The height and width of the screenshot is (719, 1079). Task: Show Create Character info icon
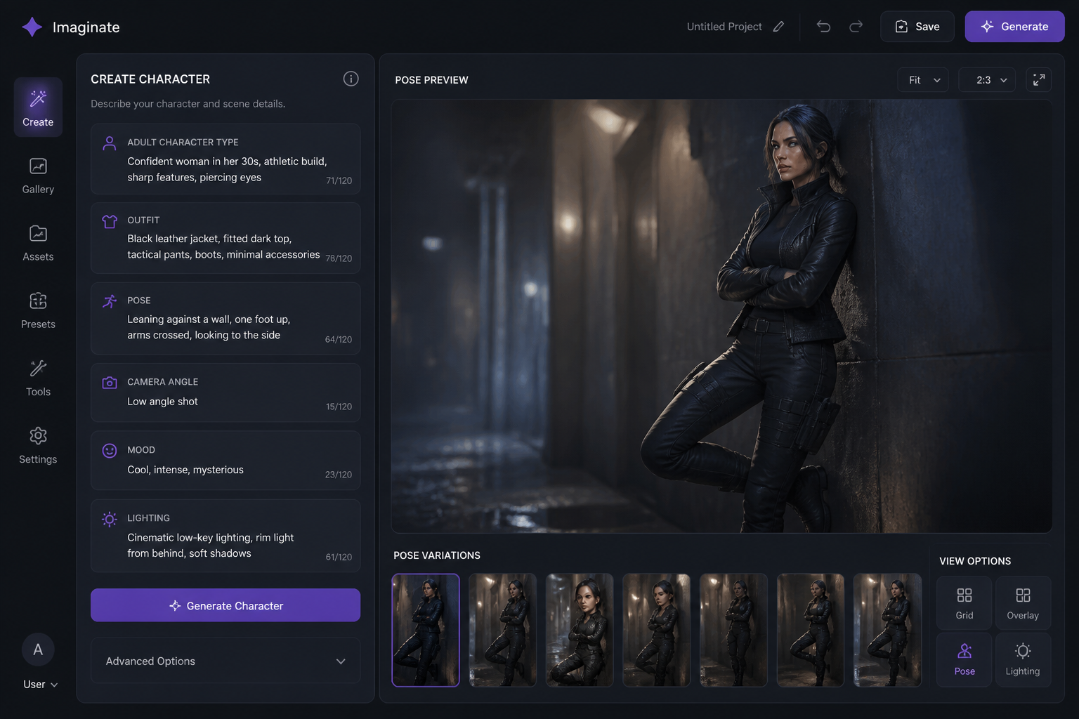[x=351, y=79]
